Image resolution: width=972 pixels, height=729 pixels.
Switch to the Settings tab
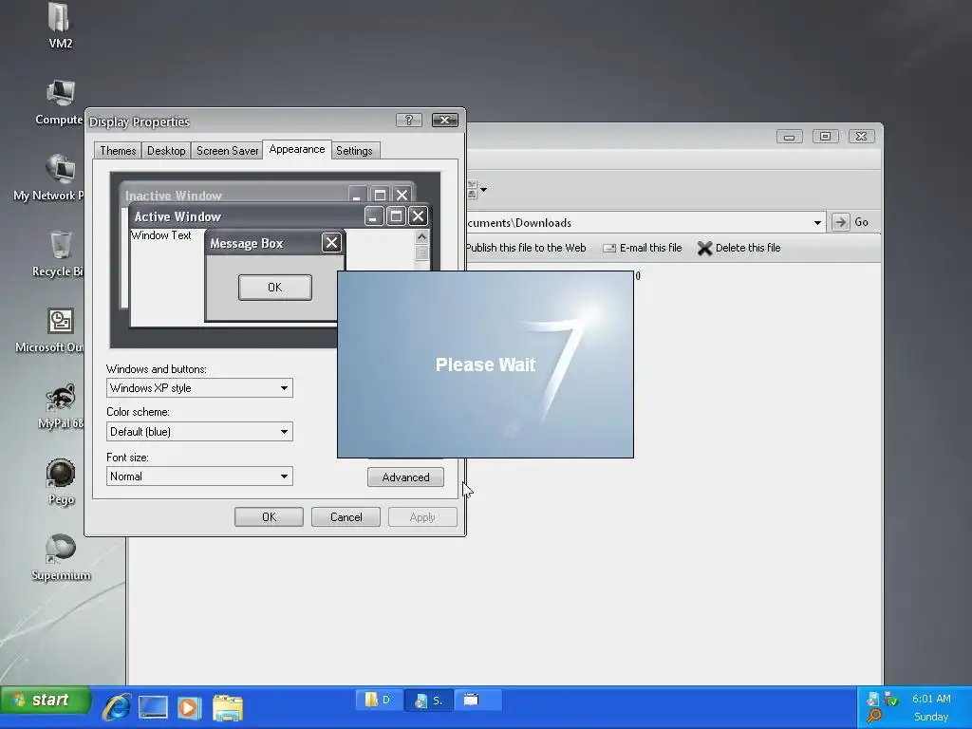(x=355, y=151)
